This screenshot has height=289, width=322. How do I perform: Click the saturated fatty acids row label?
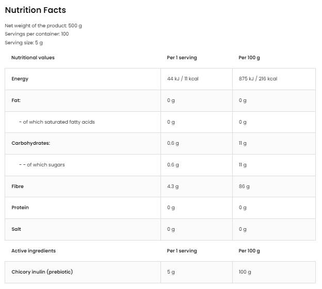click(57, 122)
